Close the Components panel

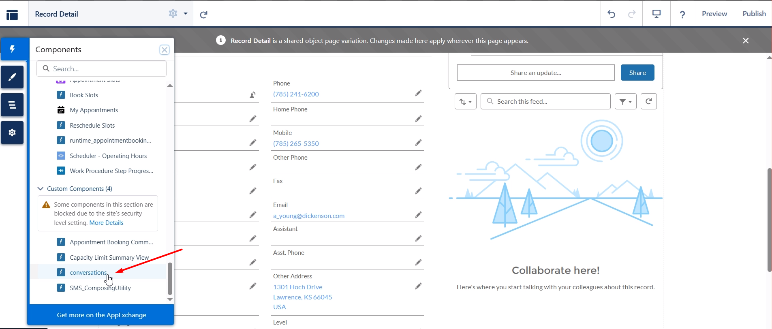coord(165,50)
